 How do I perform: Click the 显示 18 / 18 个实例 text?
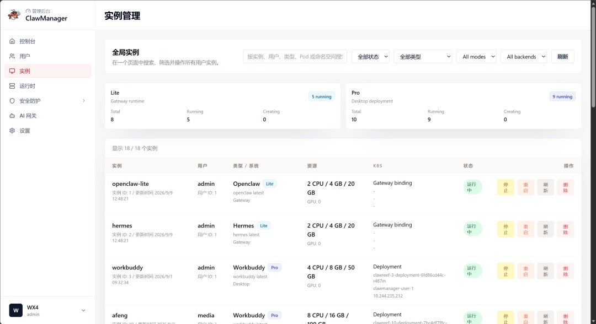135,148
